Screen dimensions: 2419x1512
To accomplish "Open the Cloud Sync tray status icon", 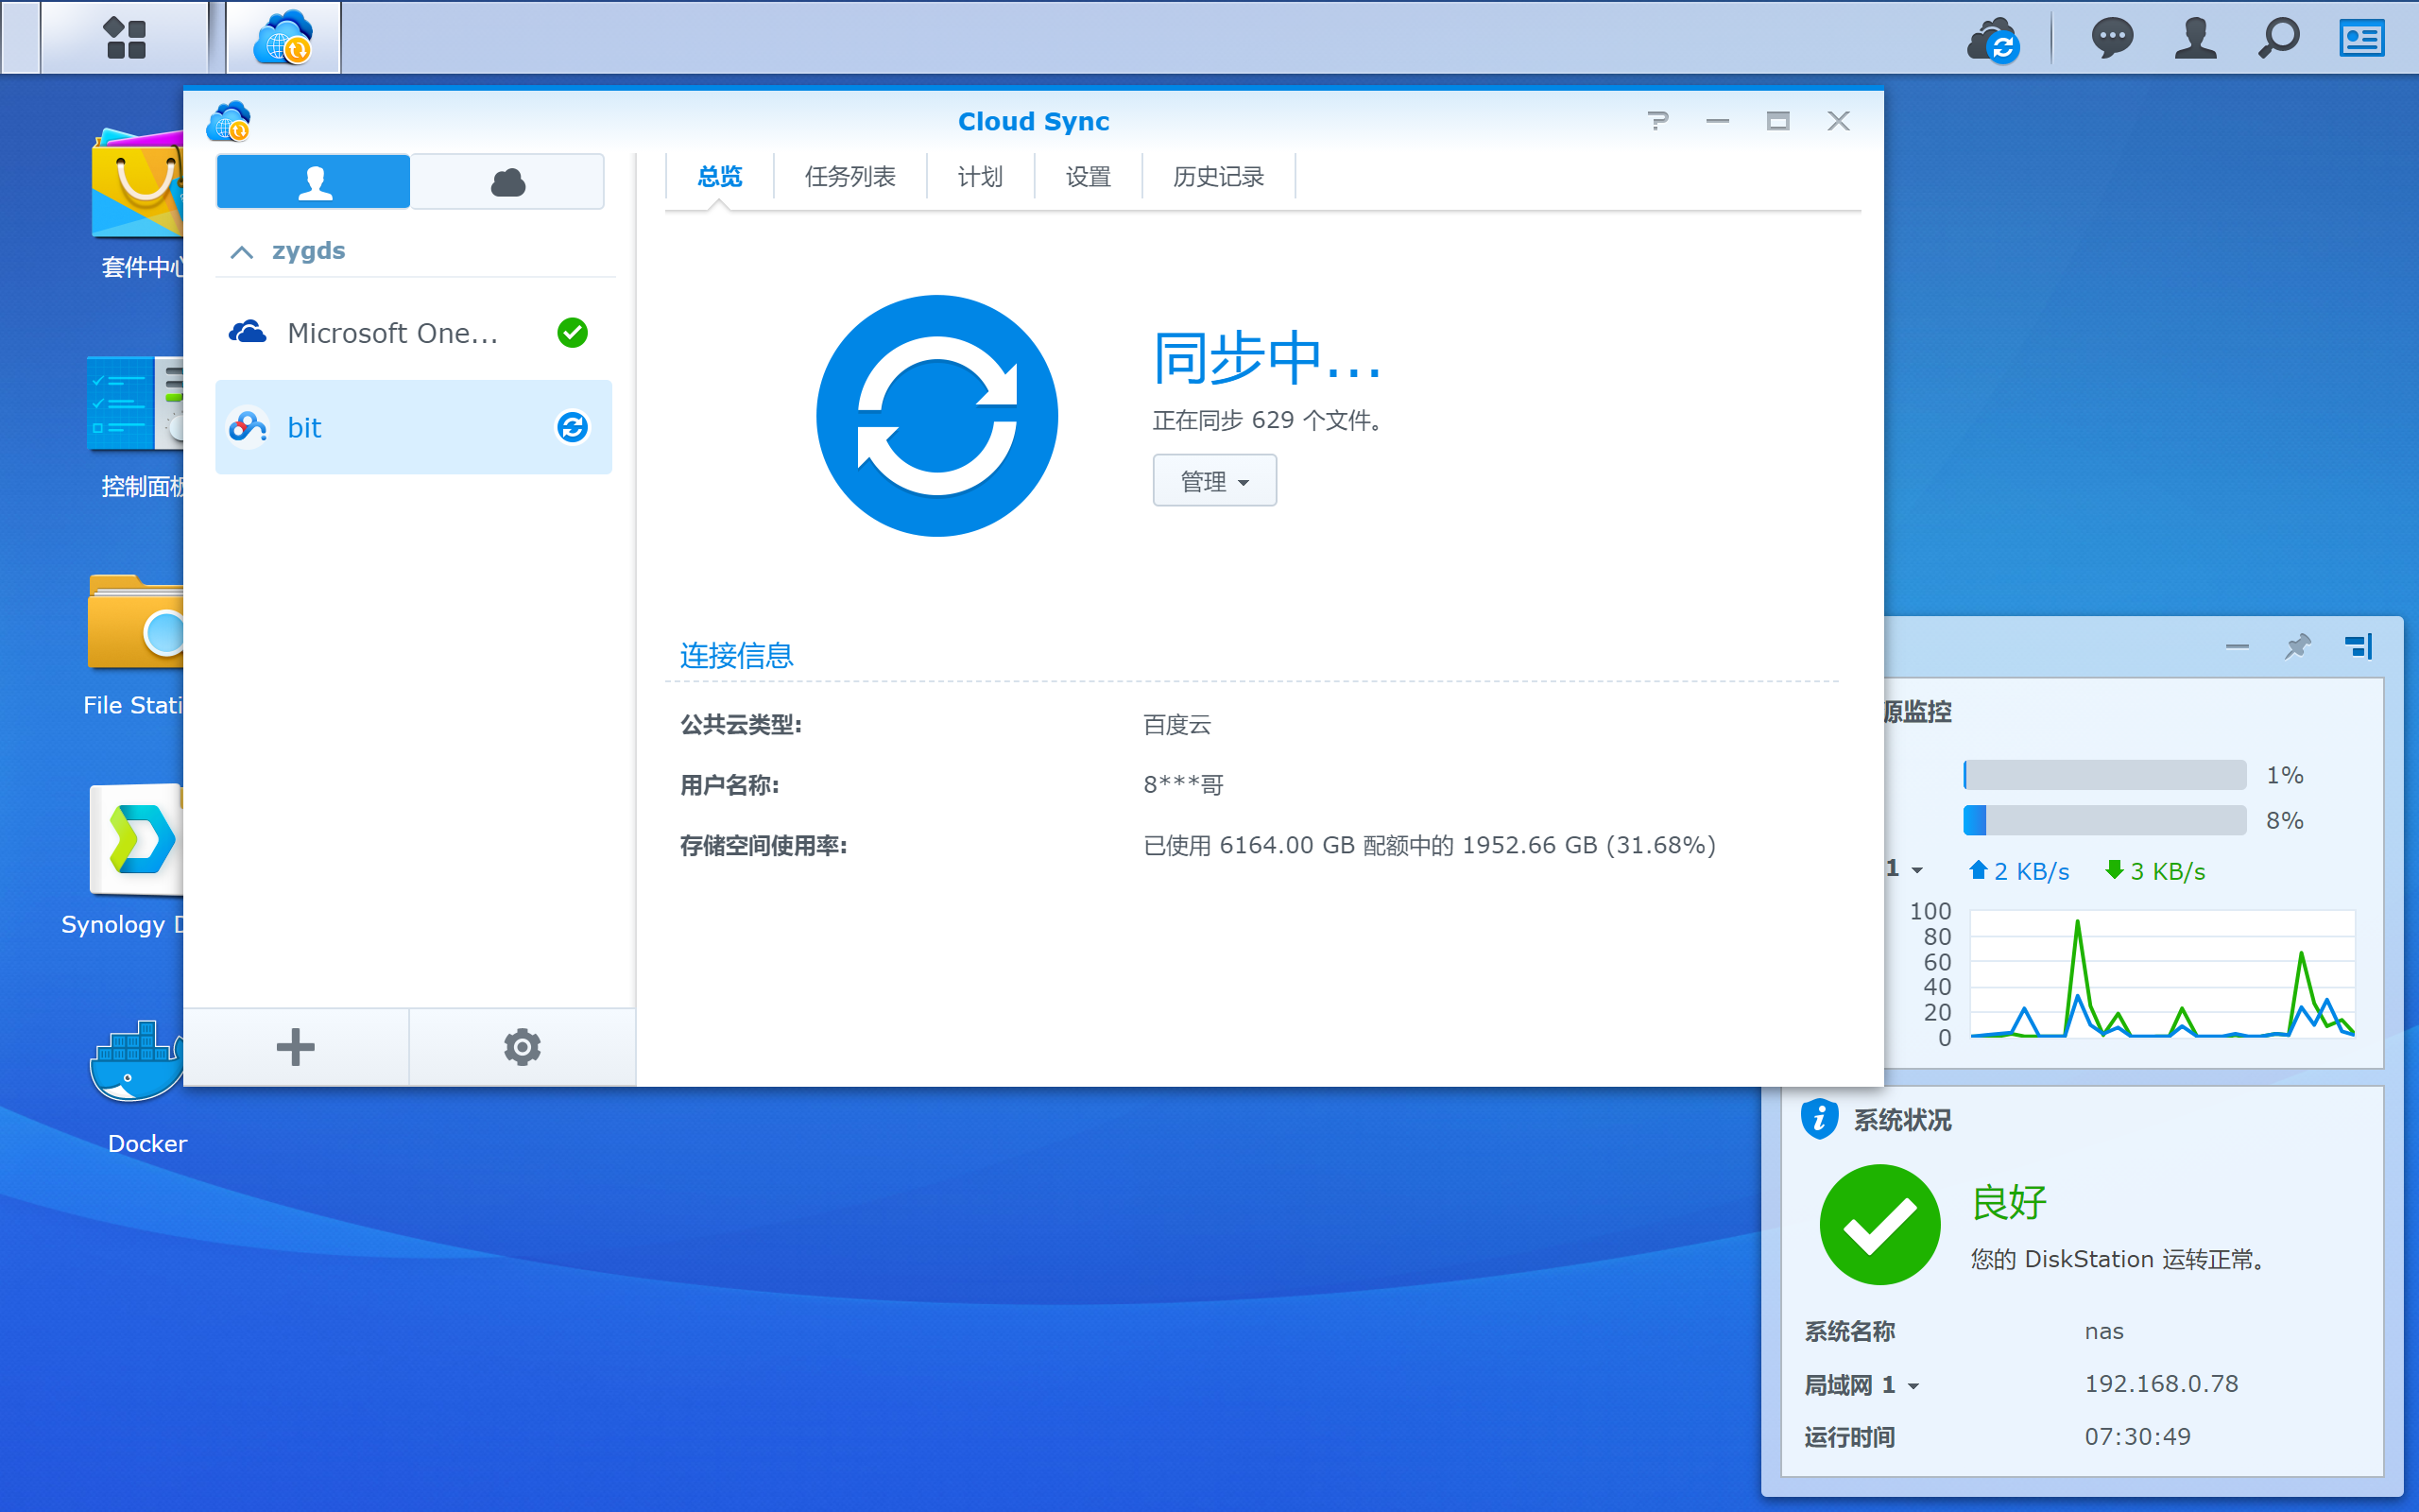I will [1994, 40].
